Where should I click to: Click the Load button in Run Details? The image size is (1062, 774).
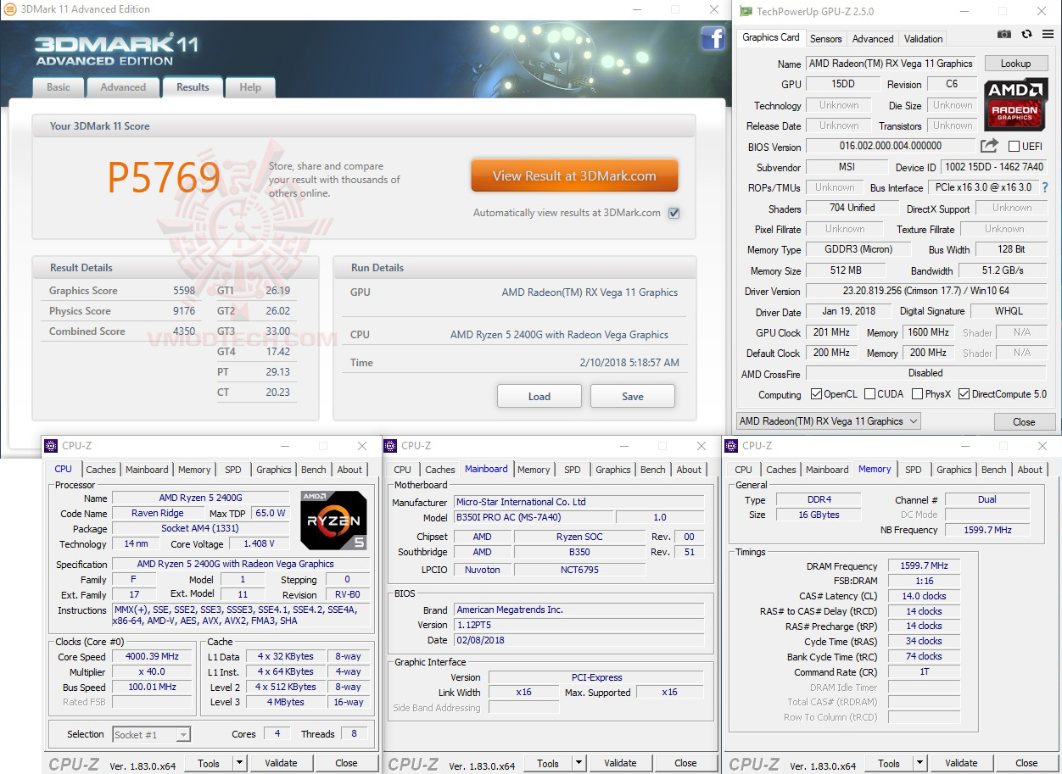point(539,396)
